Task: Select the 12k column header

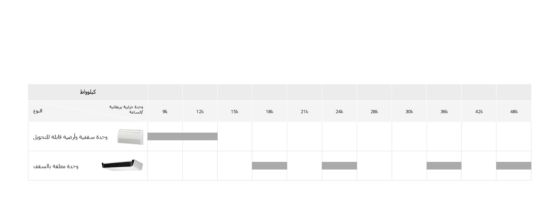Action: coord(200,112)
